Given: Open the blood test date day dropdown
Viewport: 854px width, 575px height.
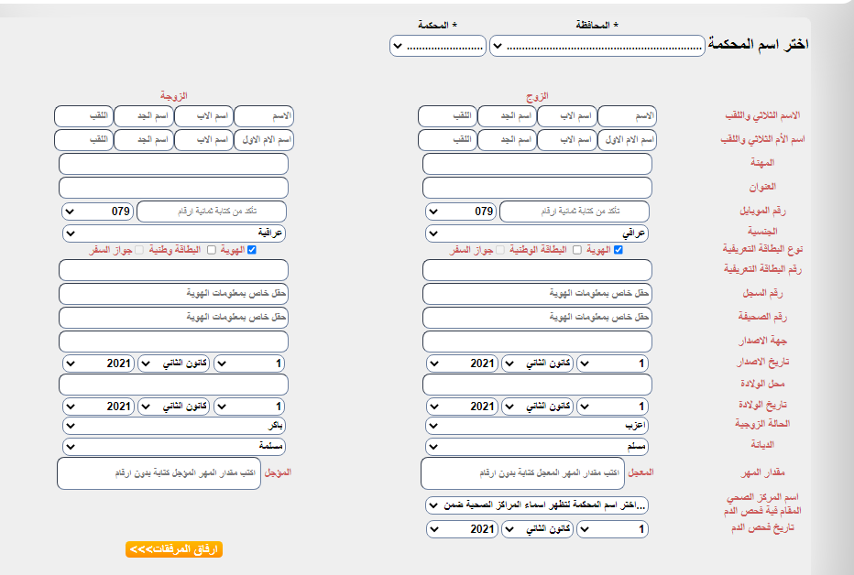Looking at the screenshot, I should tap(612, 529).
